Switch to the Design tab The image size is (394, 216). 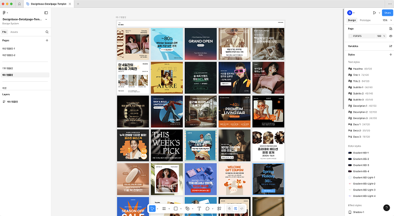(x=352, y=20)
